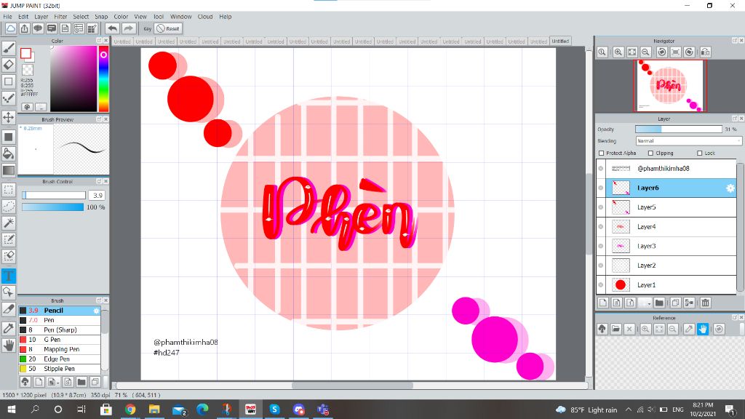Select the Pencil brush
The image size is (745, 419).
coord(60,310)
